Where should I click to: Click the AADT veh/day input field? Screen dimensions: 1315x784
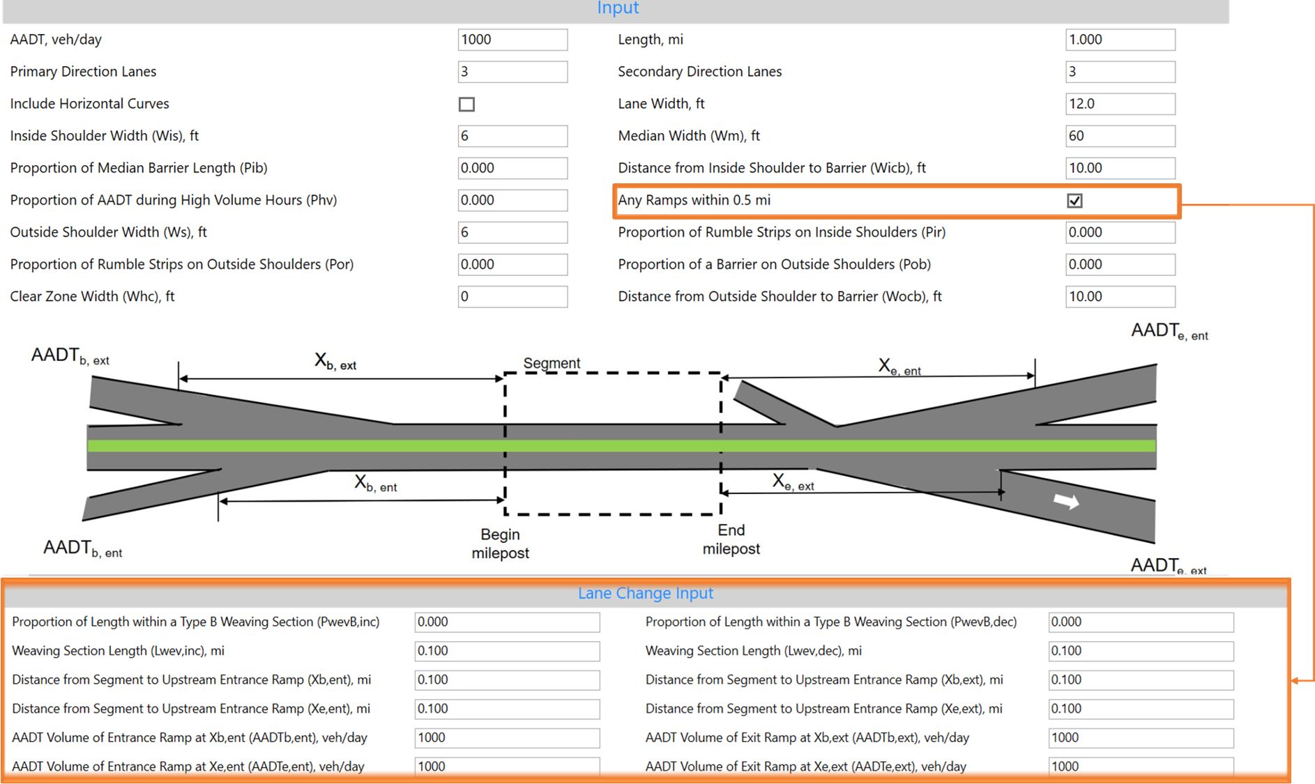point(512,40)
